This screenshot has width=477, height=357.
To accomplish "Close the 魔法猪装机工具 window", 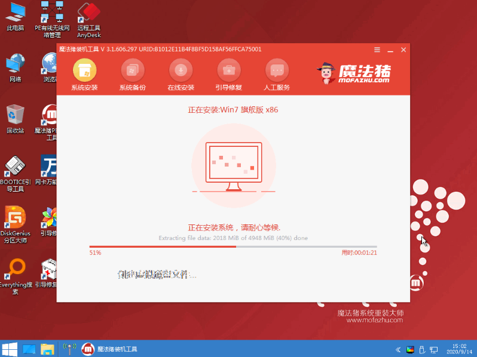I will tap(403, 50).
